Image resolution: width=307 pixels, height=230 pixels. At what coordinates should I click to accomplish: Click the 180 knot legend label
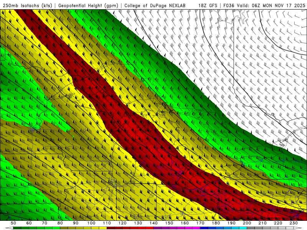point(216,223)
